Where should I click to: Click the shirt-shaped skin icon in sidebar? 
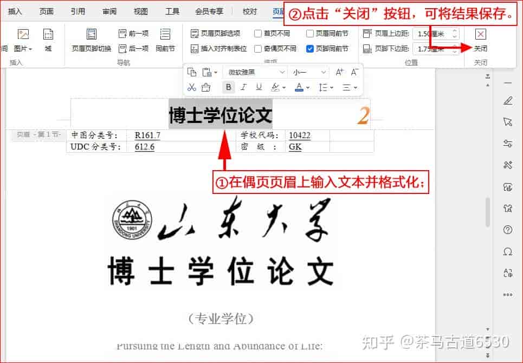508,209
